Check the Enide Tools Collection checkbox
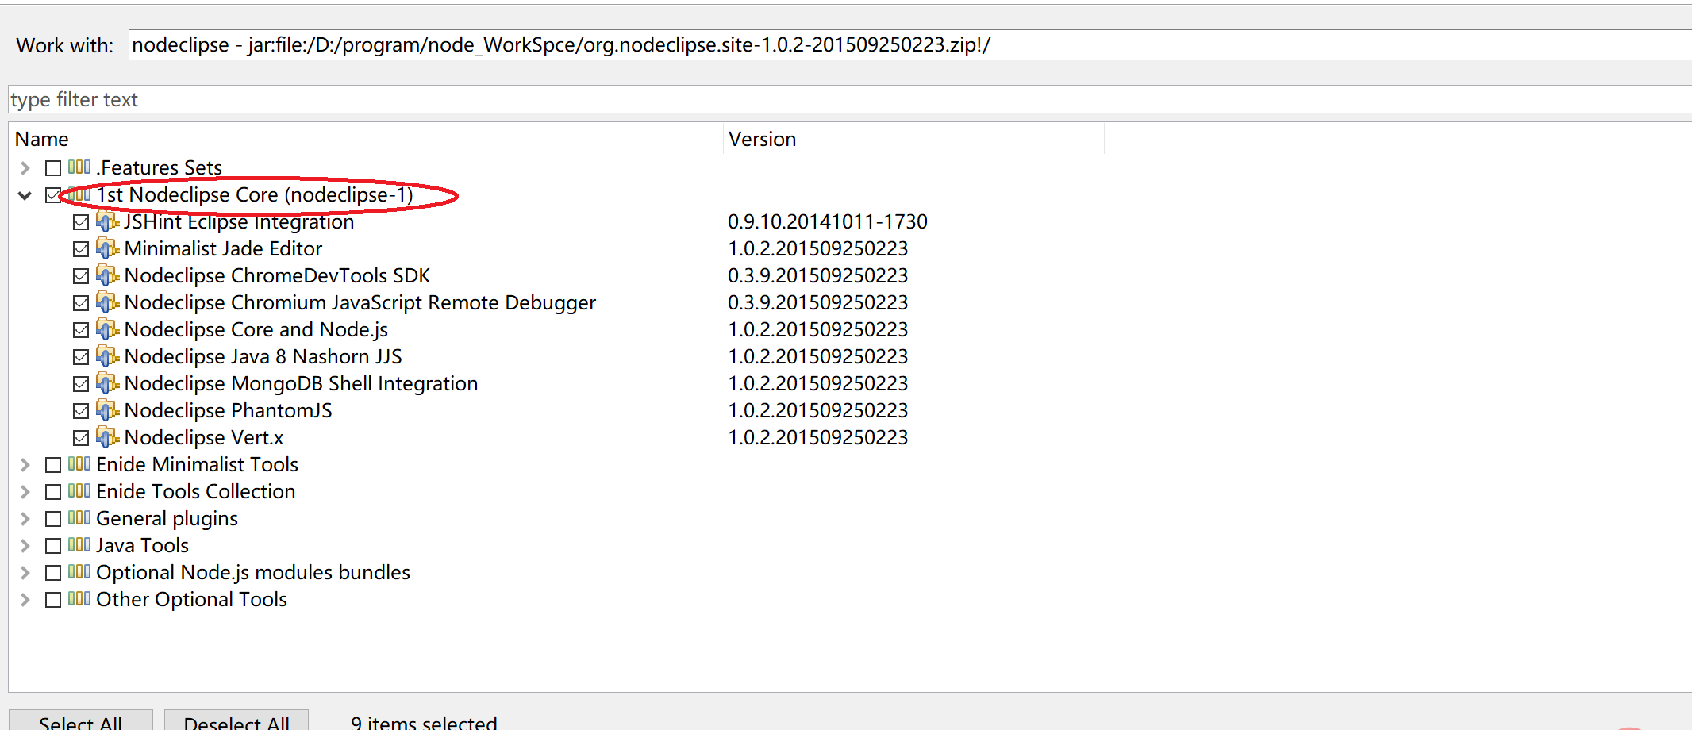Viewport: 1692px width, 730px height. coord(53,492)
